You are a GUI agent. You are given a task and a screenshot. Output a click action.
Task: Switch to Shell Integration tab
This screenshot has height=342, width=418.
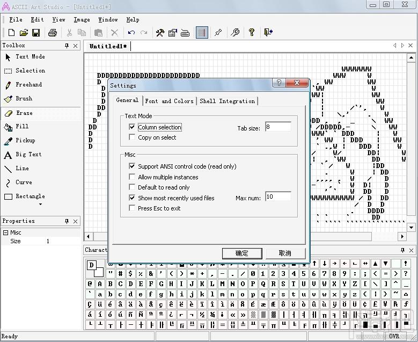tap(228, 101)
